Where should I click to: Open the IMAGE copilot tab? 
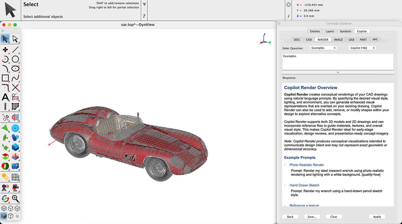338,40
